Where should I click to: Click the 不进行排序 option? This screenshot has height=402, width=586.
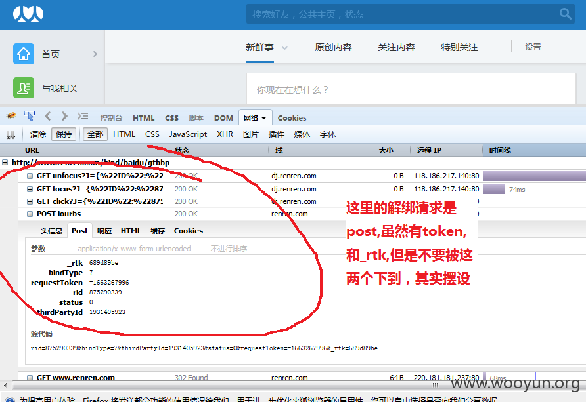(x=229, y=249)
